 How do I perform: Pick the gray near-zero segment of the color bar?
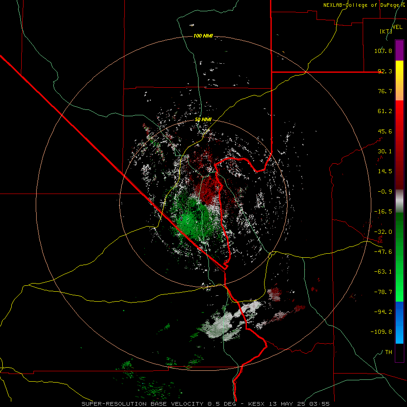[x=399, y=201]
